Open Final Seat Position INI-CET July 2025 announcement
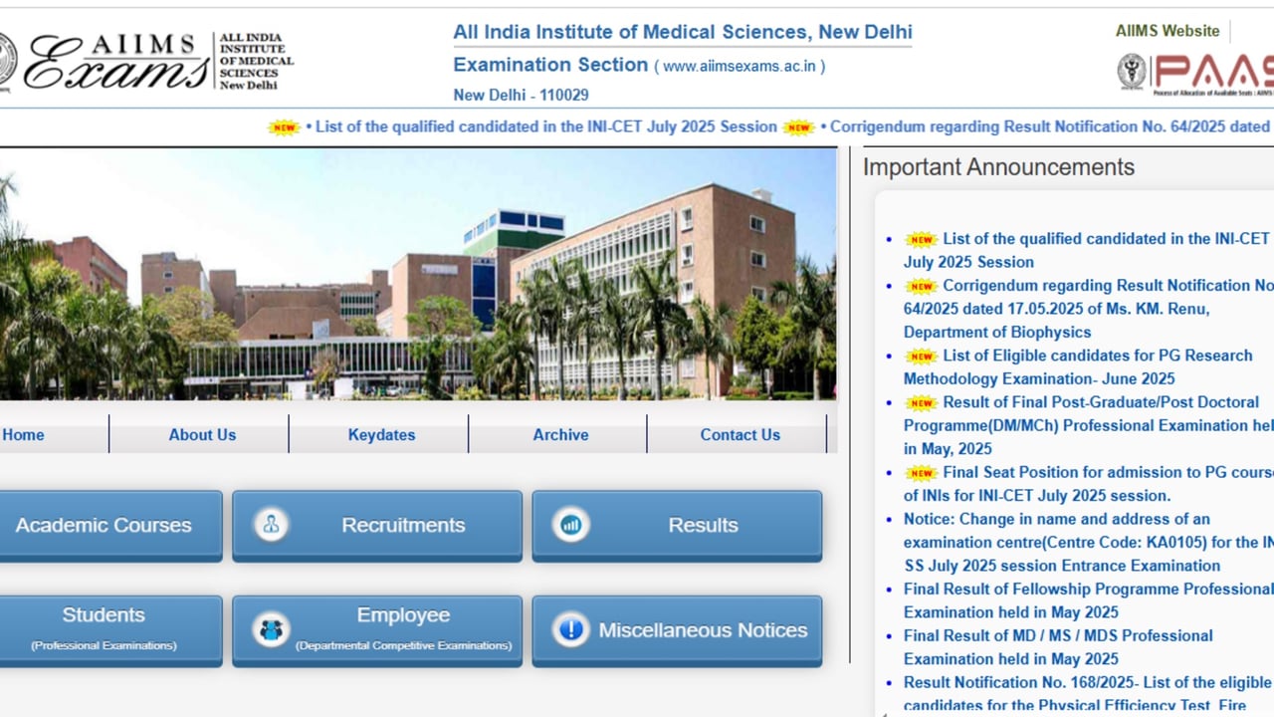The image size is (1274, 717). (x=1088, y=484)
